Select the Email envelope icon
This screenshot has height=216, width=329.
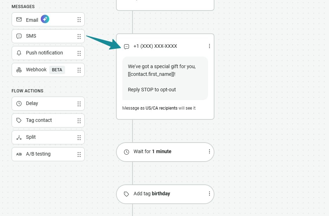coord(19,20)
